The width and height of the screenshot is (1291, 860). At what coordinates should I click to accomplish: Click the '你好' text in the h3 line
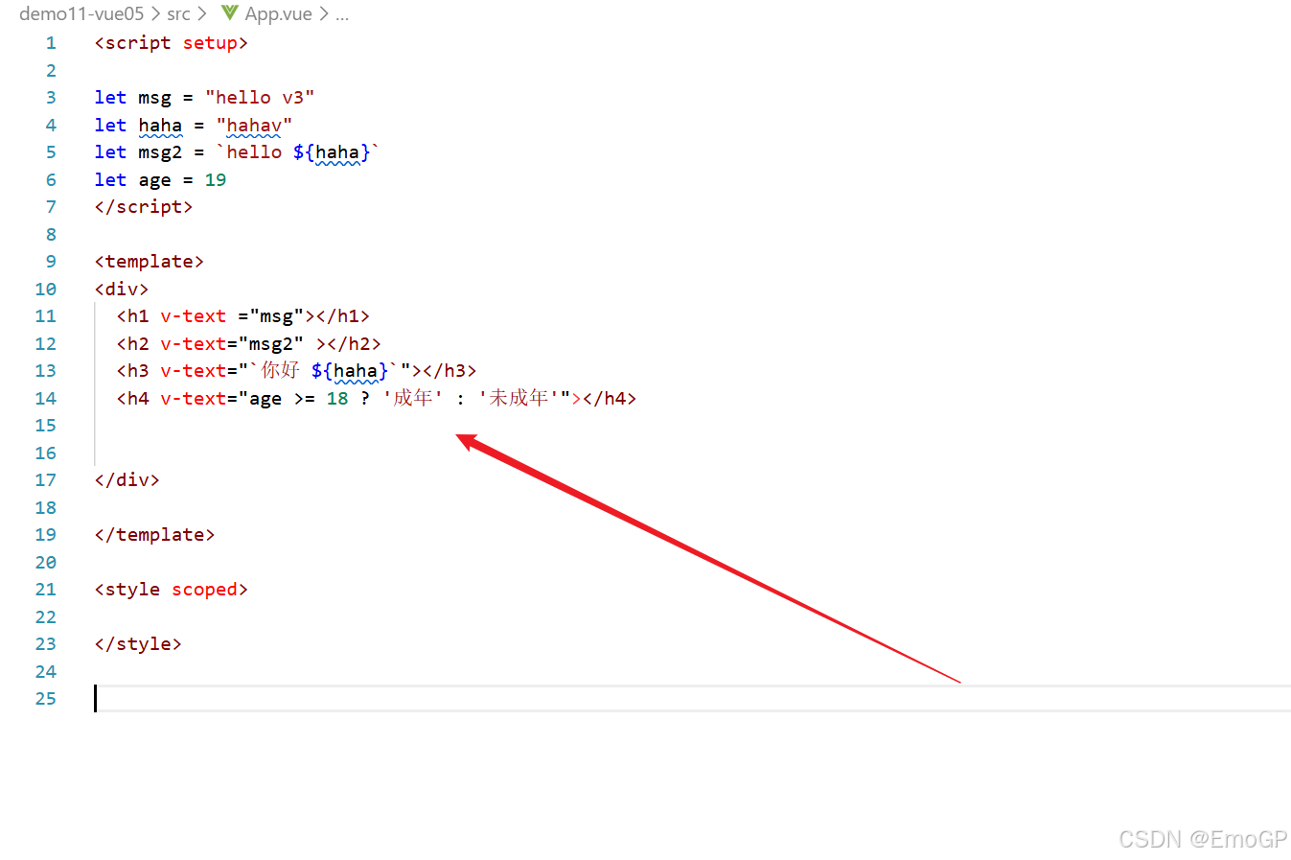280,370
